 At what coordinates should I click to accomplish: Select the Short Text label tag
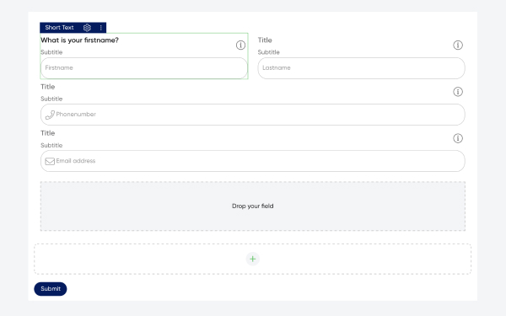click(x=59, y=28)
